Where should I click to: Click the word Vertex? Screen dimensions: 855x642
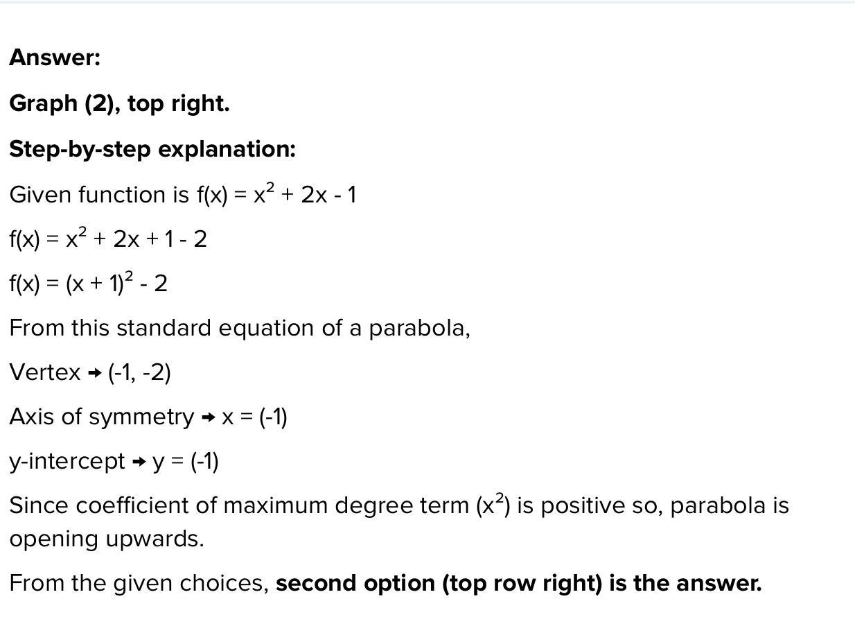tap(45, 372)
